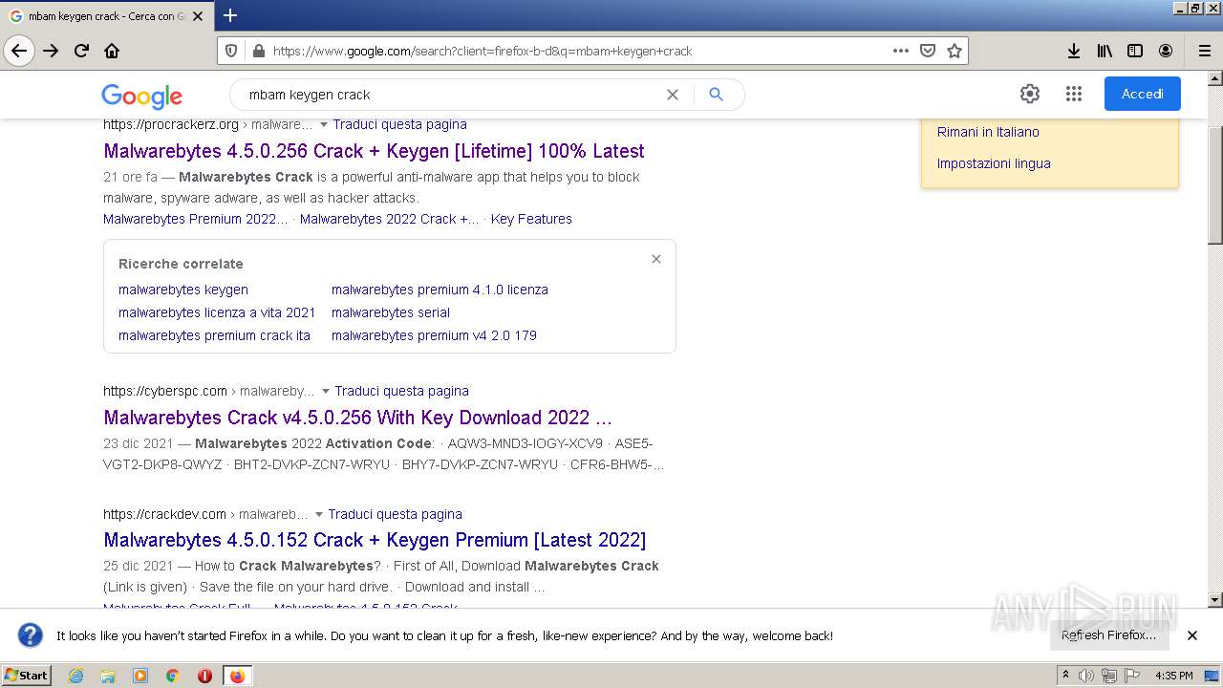The height and width of the screenshot is (688, 1223).
Task: Select the mbam keygen crack tab
Action: point(107,16)
